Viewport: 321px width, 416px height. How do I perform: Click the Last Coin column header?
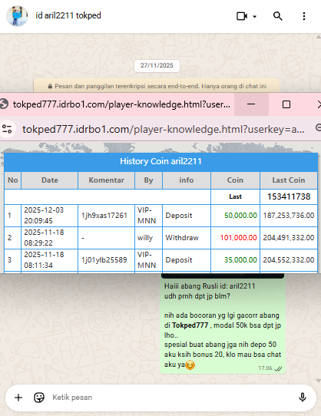(289, 180)
